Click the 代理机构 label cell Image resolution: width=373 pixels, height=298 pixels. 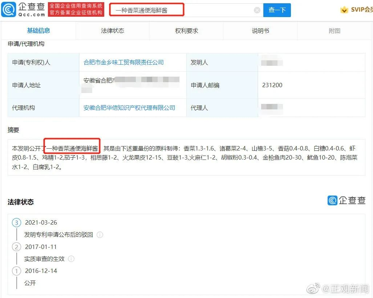click(44, 108)
